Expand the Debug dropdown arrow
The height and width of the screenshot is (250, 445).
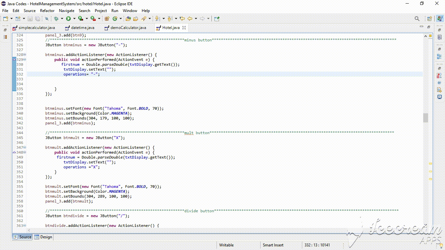click(x=62, y=19)
